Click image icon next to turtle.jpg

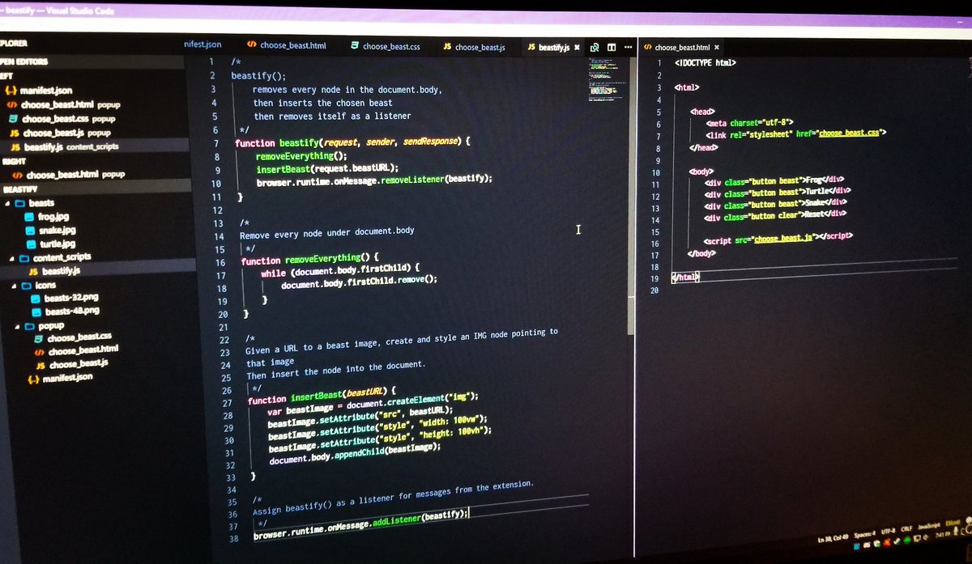click(32, 244)
